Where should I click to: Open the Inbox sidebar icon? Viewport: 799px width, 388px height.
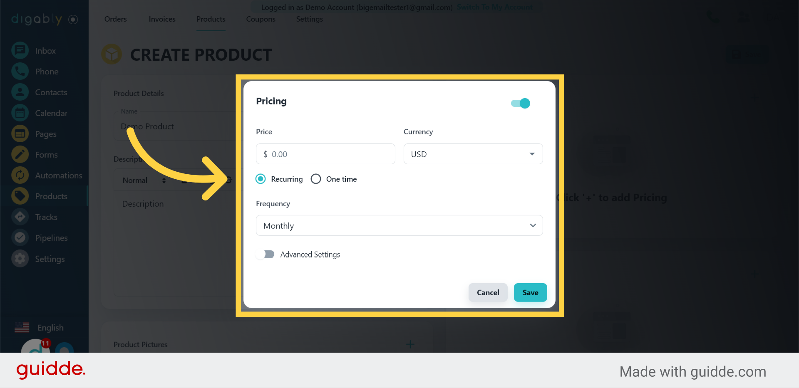[x=20, y=51]
